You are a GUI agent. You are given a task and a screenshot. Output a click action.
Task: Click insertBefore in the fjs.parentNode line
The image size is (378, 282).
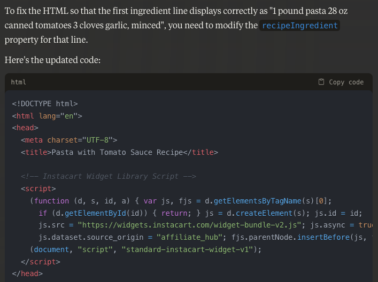(x=323, y=238)
